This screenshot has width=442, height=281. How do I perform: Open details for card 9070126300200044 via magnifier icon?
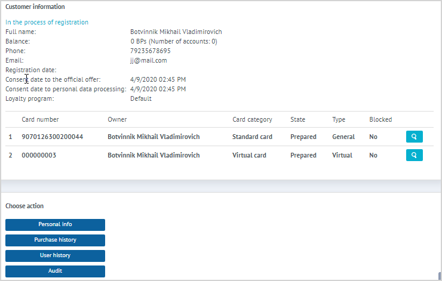point(414,137)
